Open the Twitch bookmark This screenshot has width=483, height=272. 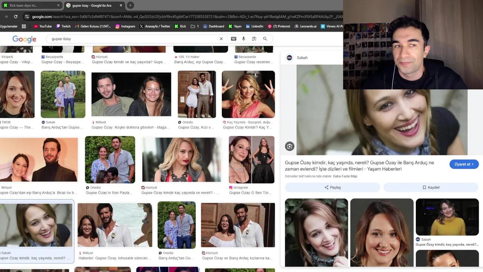[63, 26]
